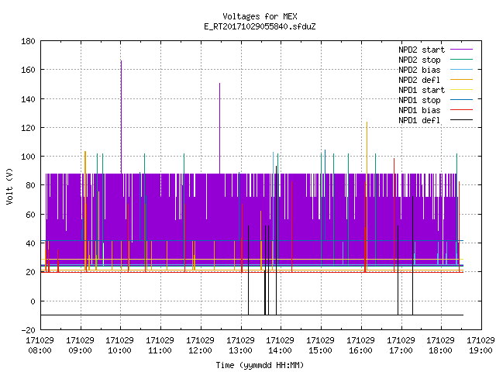Click the black NPD1 defl legend line
This screenshot has height=372, width=496.
461,120
